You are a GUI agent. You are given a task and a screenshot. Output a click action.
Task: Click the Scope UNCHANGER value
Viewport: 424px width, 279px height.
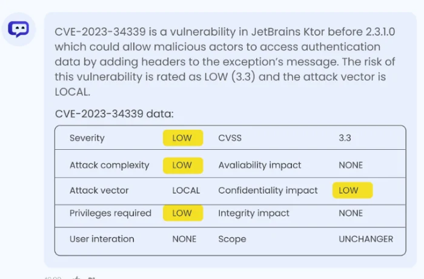(366, 239)
